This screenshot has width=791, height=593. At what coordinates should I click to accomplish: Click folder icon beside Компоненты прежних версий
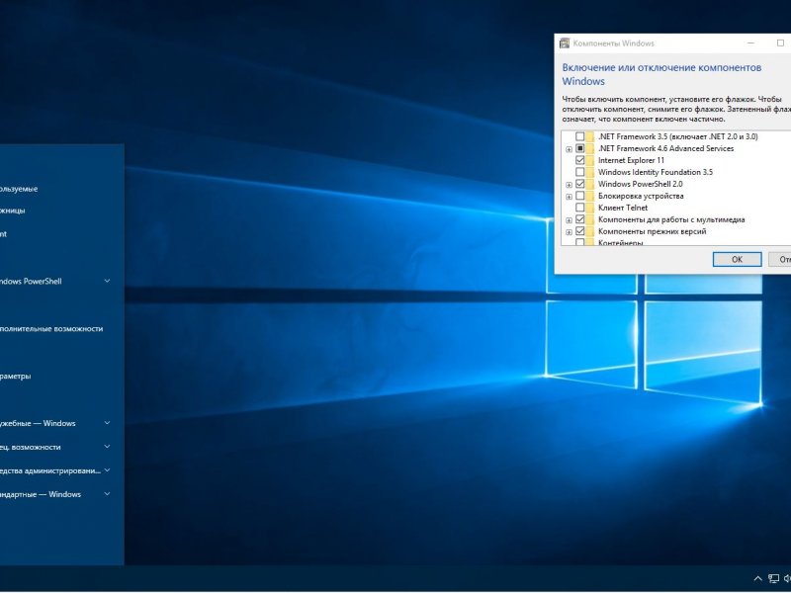(x=590, y=231)
